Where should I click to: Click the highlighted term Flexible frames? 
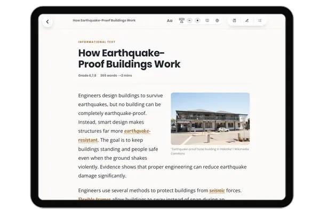94,199
